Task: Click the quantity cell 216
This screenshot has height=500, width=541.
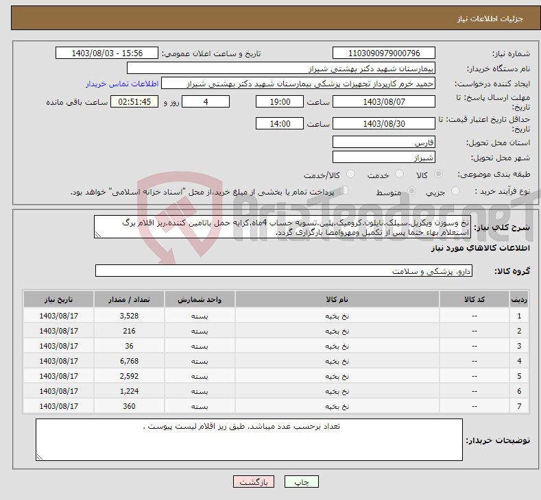Action: coord(129,331)
